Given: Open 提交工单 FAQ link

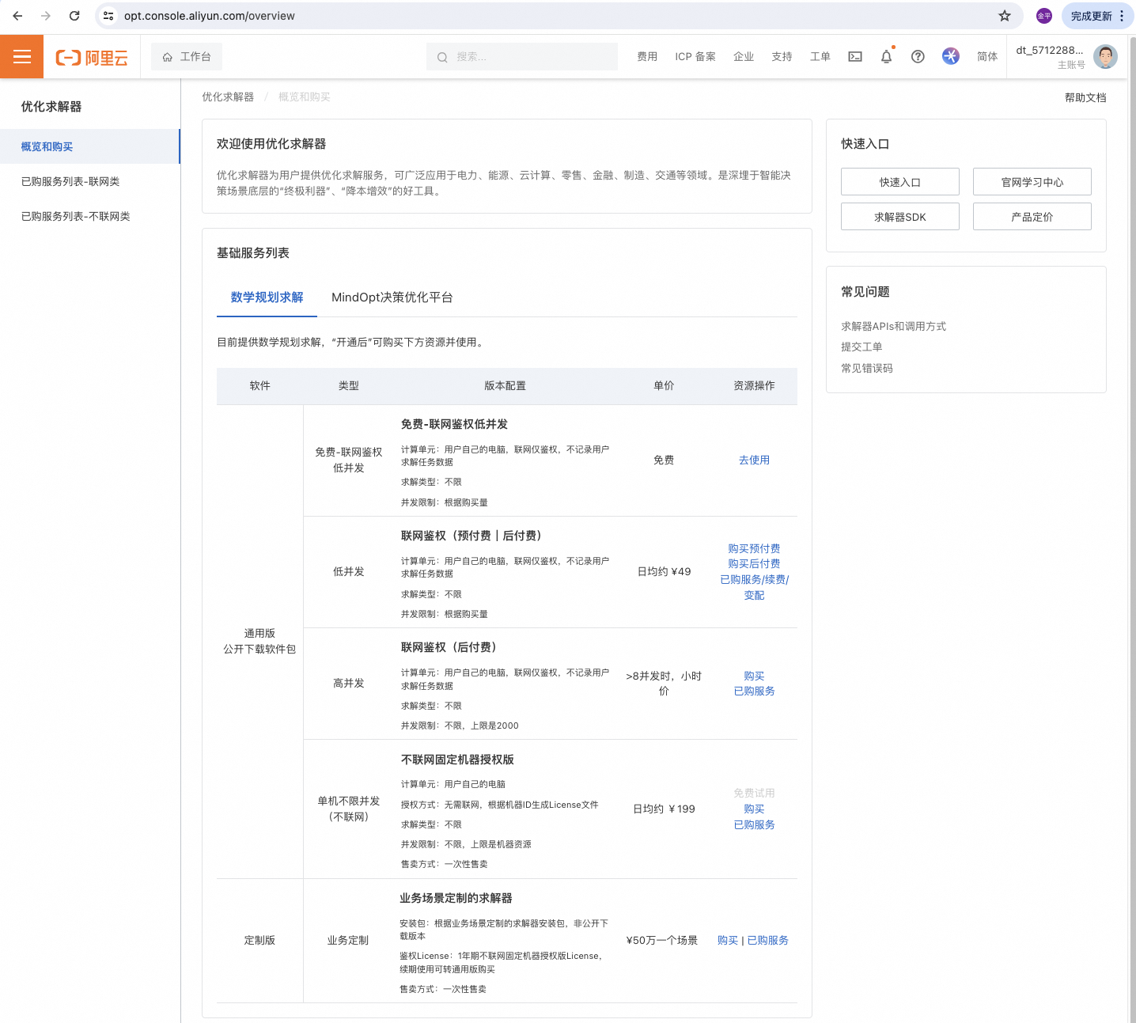Looking at the screenshot, I should click(861, 347).
